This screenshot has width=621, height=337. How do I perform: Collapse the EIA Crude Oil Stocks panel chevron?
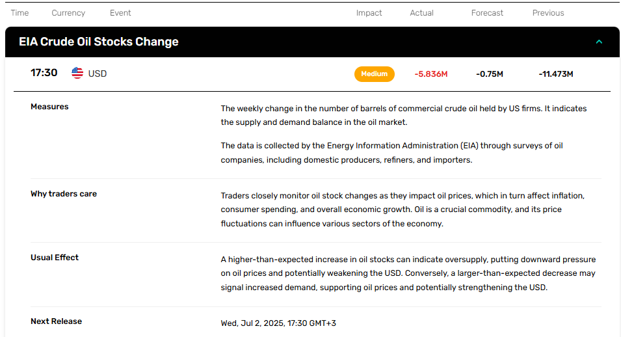[599, 42]
